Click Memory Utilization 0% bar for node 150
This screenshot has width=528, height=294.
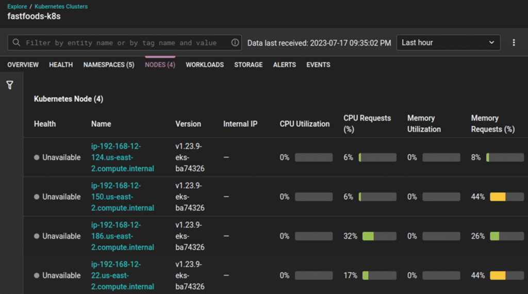click(x=441, y=197)
